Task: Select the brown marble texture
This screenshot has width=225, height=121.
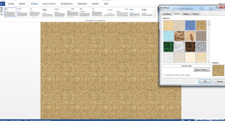Action: [x=190, y=47]
